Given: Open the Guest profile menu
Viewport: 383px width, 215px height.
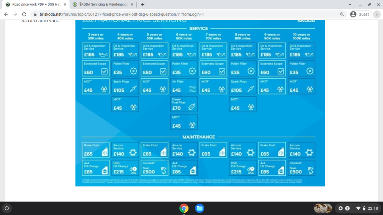Looking at the screenshot, I should (360, 15).
